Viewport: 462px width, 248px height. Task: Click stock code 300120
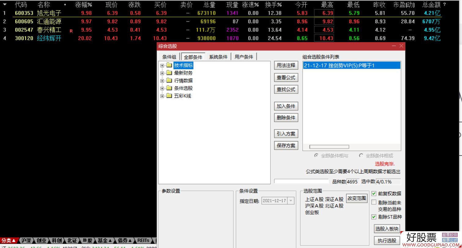[24, 38]
